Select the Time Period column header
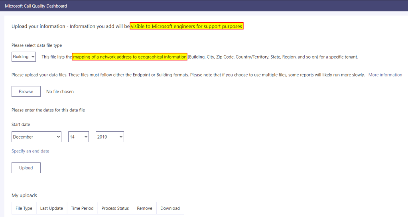Screen dimensions: 408x217 click(x=82, y=208)
